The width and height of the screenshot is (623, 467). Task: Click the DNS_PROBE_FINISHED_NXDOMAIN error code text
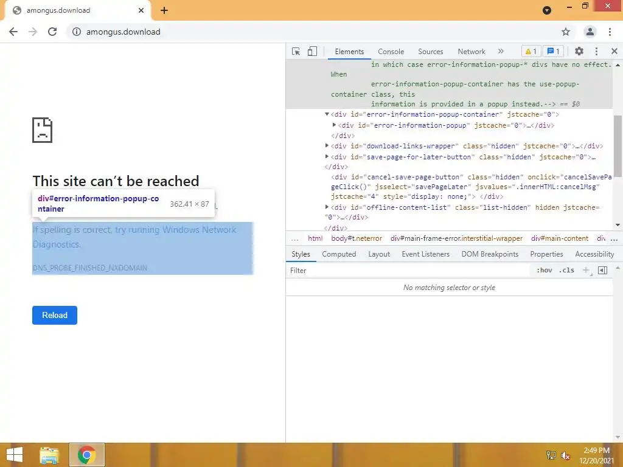[x=90, y=268]
